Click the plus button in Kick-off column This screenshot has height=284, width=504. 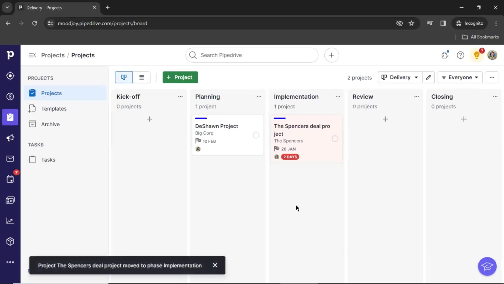(x=149, y=119)
